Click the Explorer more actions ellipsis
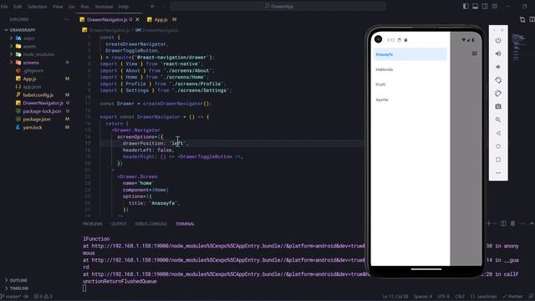Image resolution: width=535 pixels, height=301 pixels. click(67, 19)
